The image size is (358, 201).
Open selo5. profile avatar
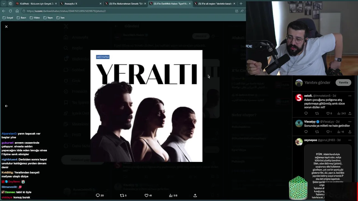[299, 98]
